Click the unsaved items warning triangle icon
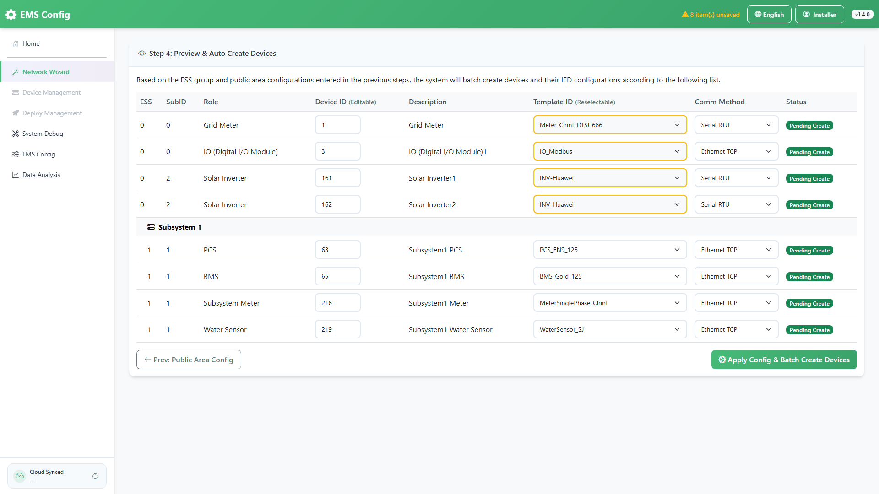879x494 pixels. tap(685, 15)
